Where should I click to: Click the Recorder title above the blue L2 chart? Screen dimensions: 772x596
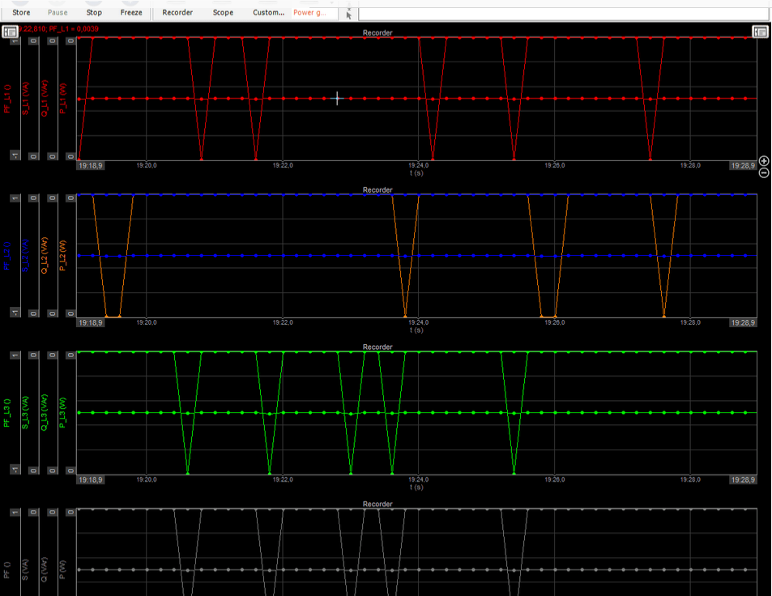pos(377,190)
